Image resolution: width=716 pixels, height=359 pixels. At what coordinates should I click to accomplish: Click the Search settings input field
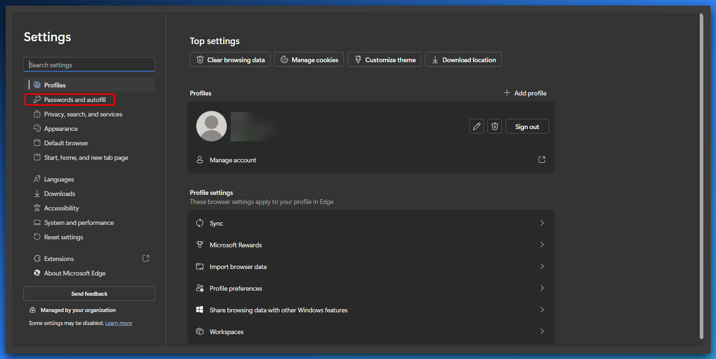pos(89,65)
